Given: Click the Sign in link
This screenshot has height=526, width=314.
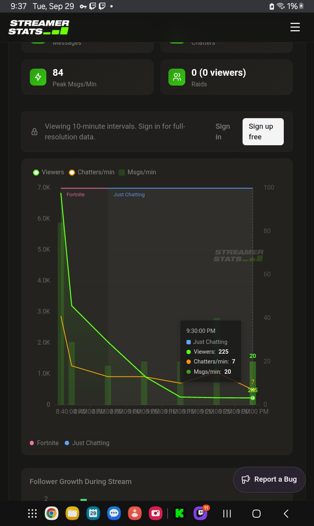Looking at the screenshot, I should pos(223,131).
